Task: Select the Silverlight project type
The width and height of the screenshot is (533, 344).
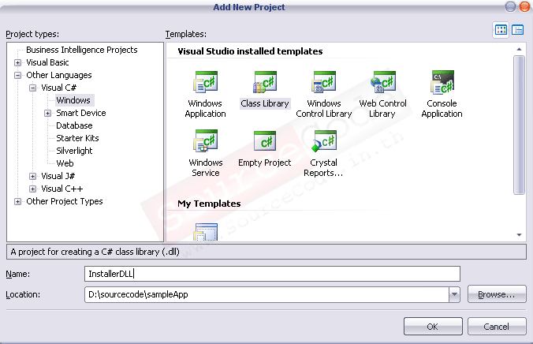Action: coord(74,151)
